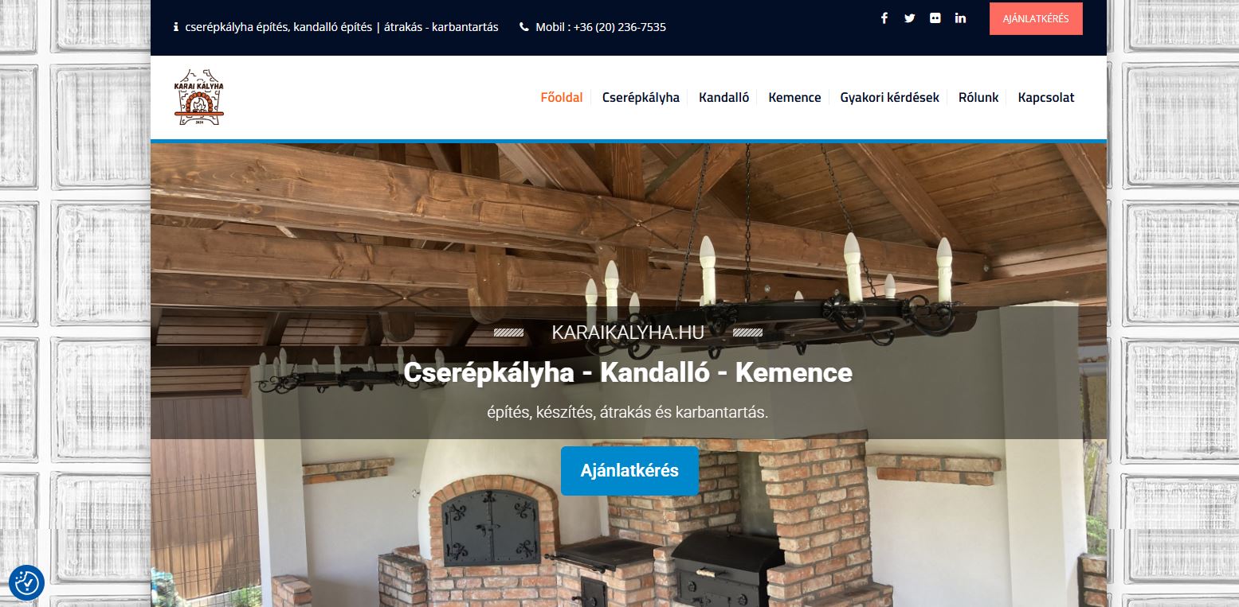1239x607 pixels.
Task: Visit the Rólunk page
Action: (x=978, y=98)
